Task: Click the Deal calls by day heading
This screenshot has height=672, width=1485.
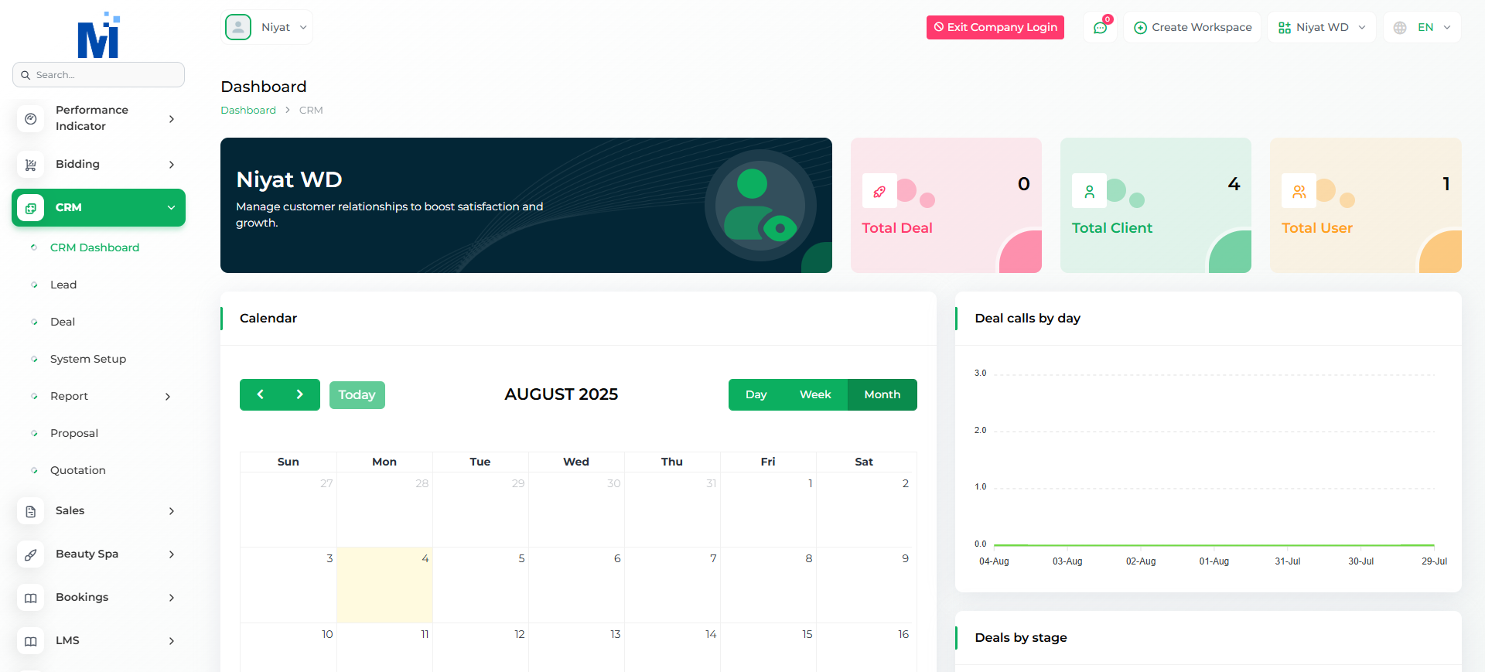Action: [x=1027, y=319]
